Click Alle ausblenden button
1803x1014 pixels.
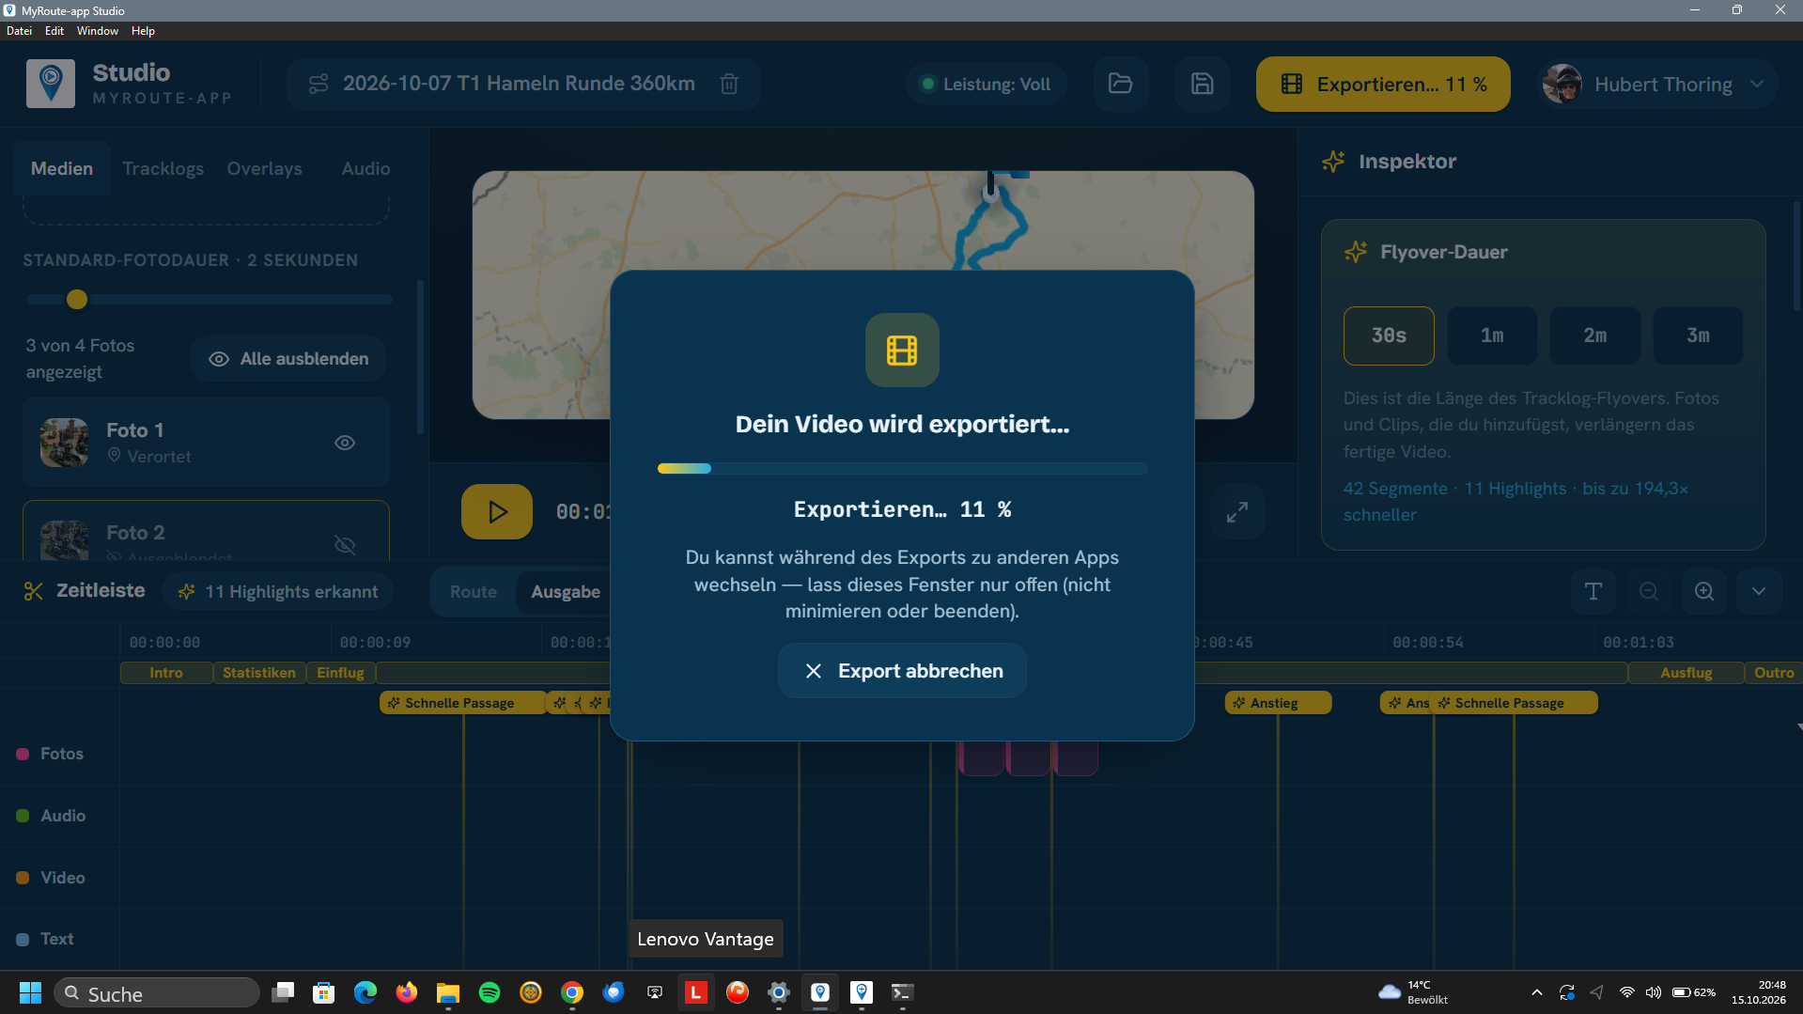(x=288, y=359)
